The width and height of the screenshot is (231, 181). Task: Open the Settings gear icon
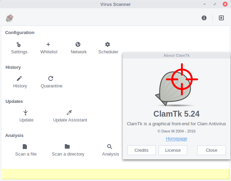[x=19, y=44]
